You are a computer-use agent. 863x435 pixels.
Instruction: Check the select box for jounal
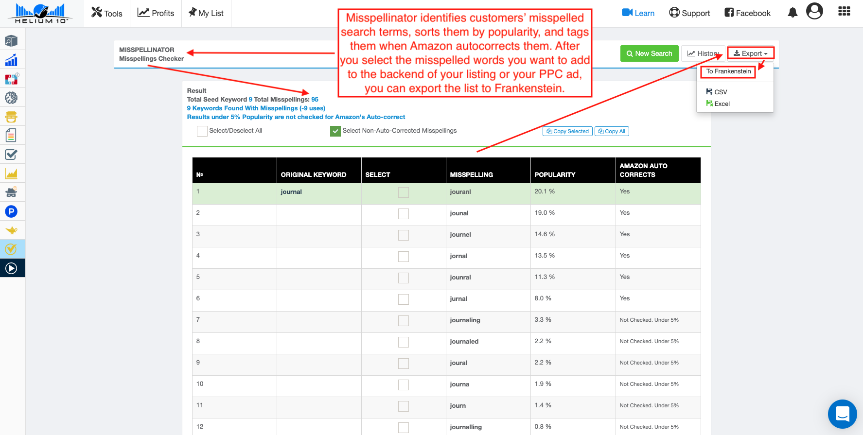[x=404, y=214]
